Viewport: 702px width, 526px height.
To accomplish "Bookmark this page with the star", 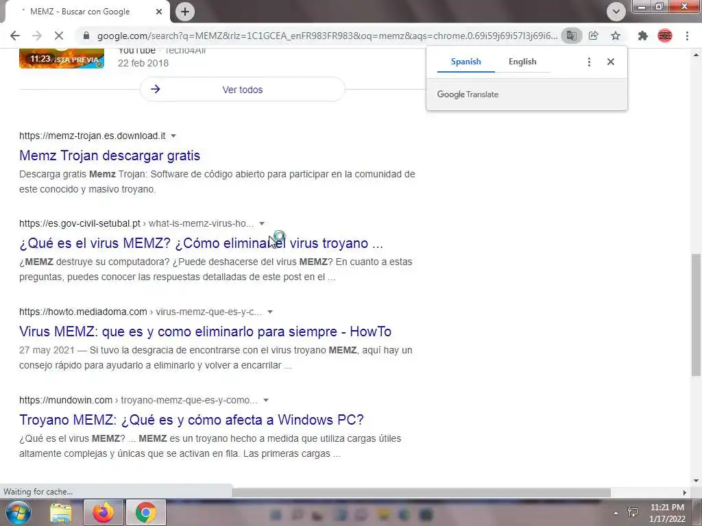I will [x=616, y=36].
